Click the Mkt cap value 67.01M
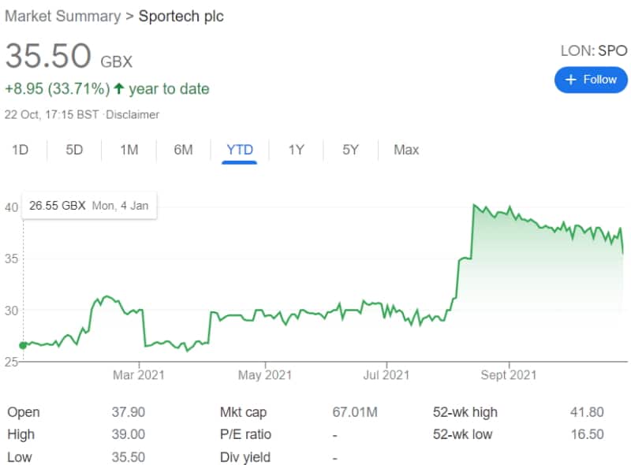The image size is (631, 465). [x=355, y=412]
